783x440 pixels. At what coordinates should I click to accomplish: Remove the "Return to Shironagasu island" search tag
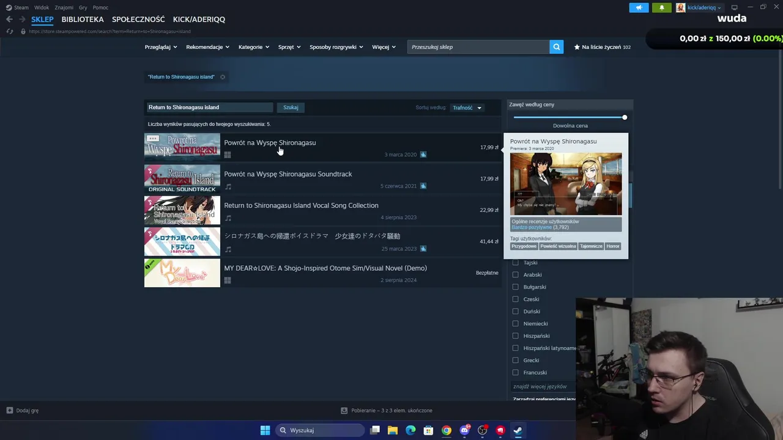coord(223,77)
